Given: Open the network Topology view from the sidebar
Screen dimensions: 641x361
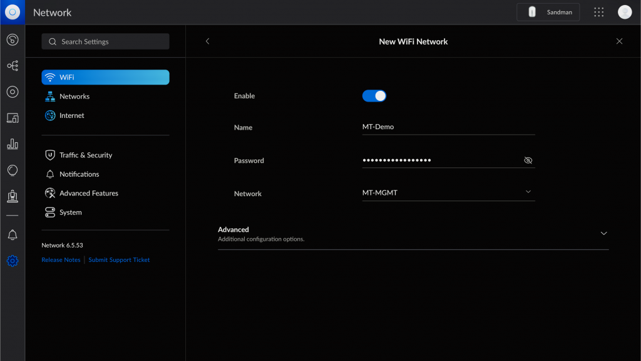Looking at the screenshot, I should tap(13, 65).
